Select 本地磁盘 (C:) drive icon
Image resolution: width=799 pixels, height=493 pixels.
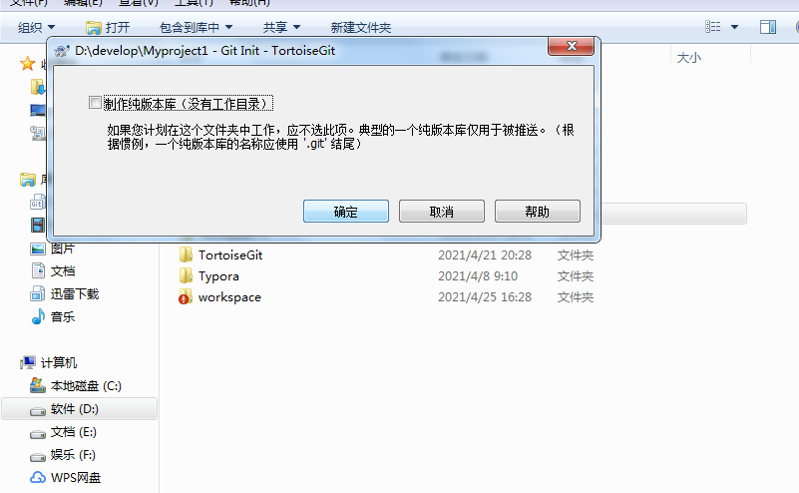(x=38, y=385)
